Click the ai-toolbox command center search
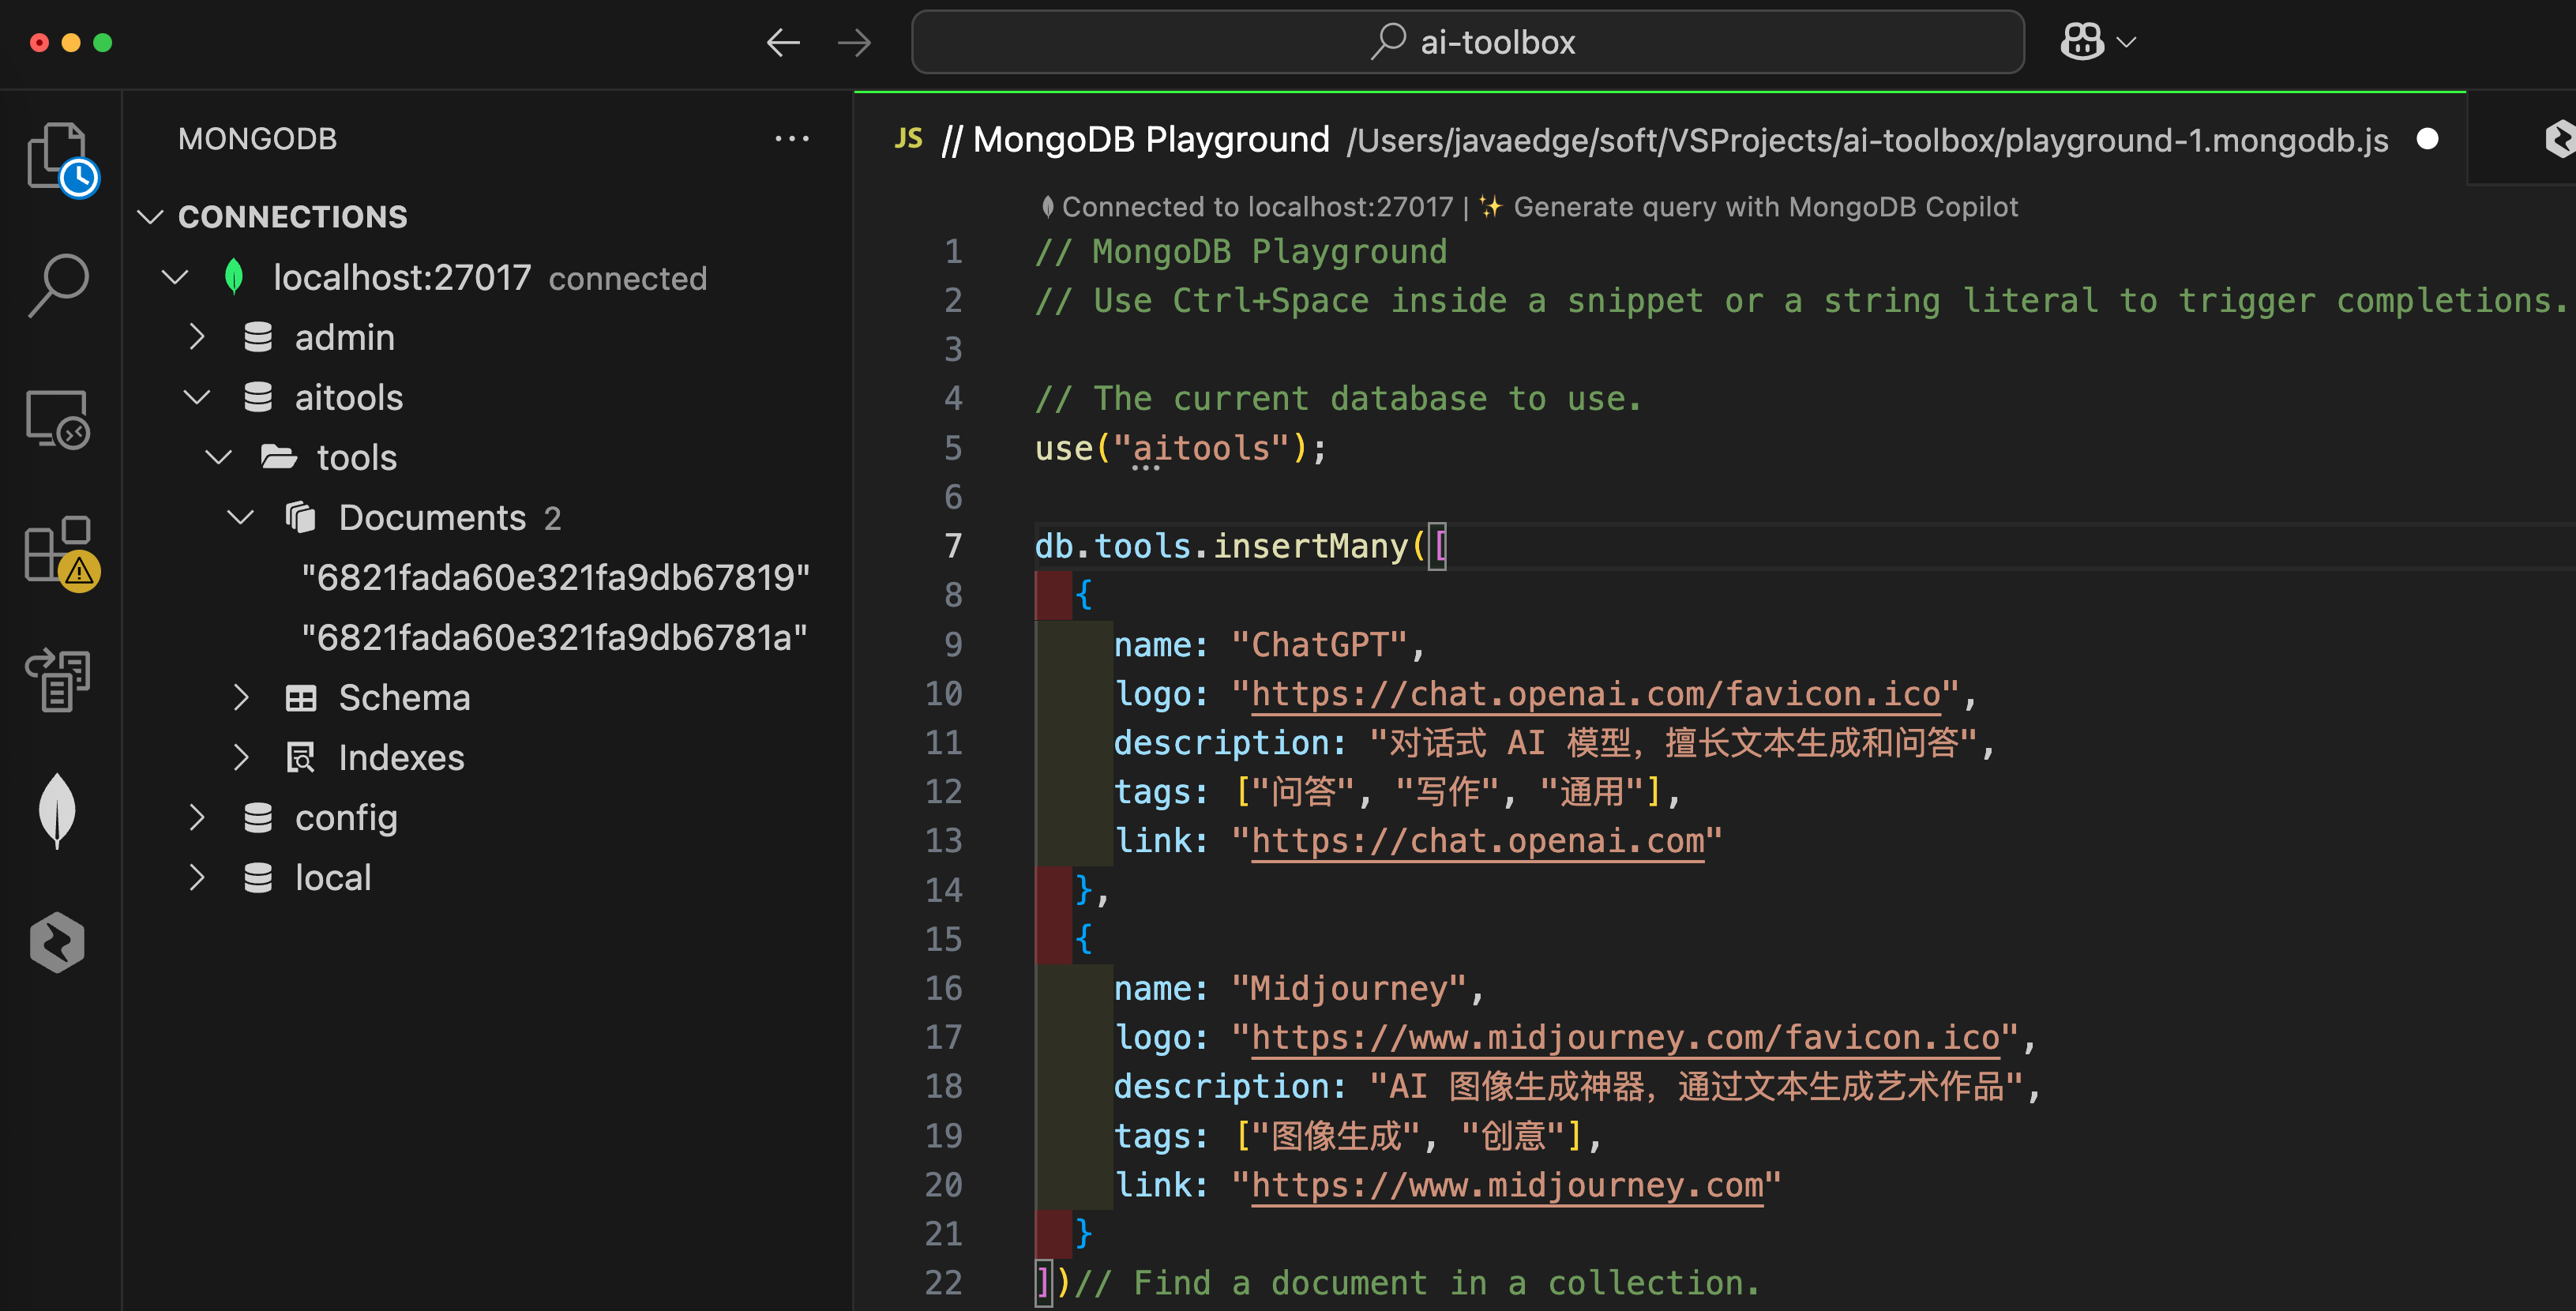 click(1468, 42)
